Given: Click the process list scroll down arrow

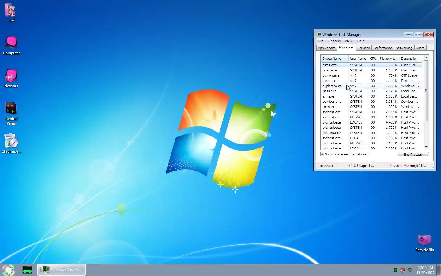Looking at the screenshot, I should tap(426, 147).
